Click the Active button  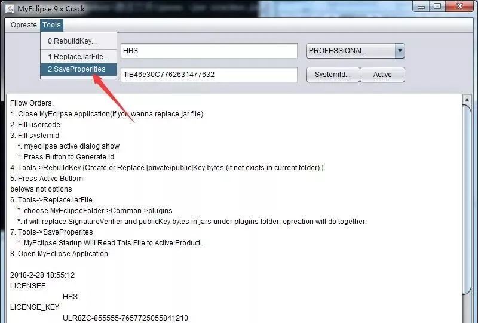pos(382,75)
